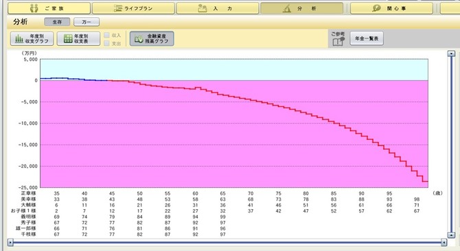Image resolution: width=460 pixels, height=251 pixels.
Task: Open the 年金一覧表 button
Action: [x=367, y=38]
